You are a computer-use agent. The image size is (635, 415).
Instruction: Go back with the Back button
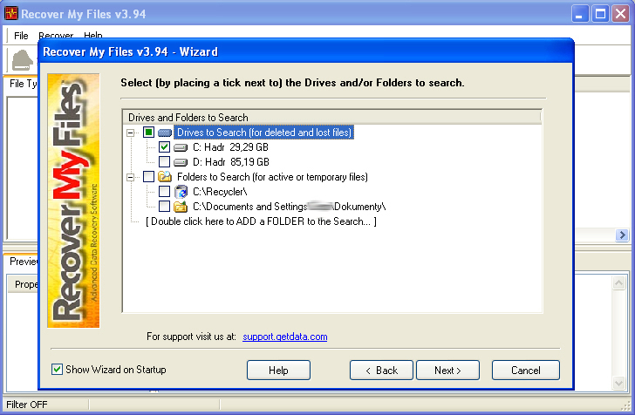tap(381, 370)
